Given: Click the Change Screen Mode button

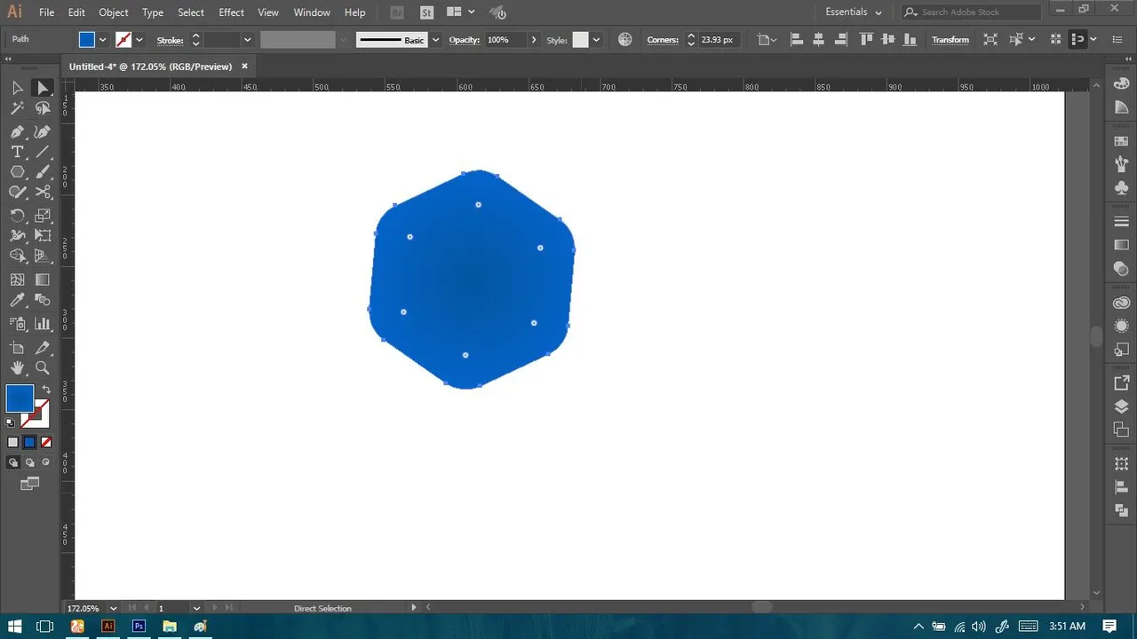Looking at the screenshot, I should point(30,484).
